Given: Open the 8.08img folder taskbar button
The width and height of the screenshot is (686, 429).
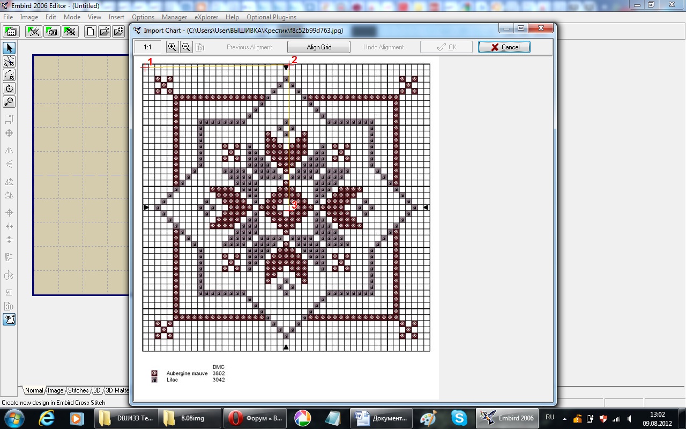Looking at the screenshot, I should 190,418.
